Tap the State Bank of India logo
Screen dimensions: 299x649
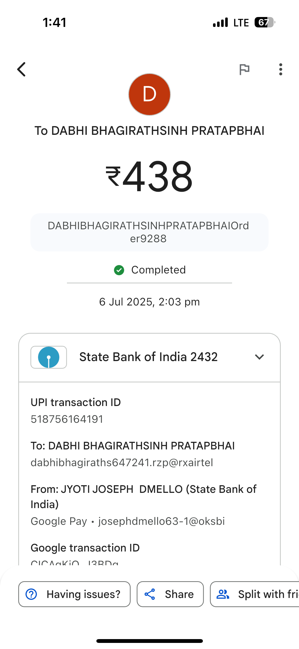point(49,357)
